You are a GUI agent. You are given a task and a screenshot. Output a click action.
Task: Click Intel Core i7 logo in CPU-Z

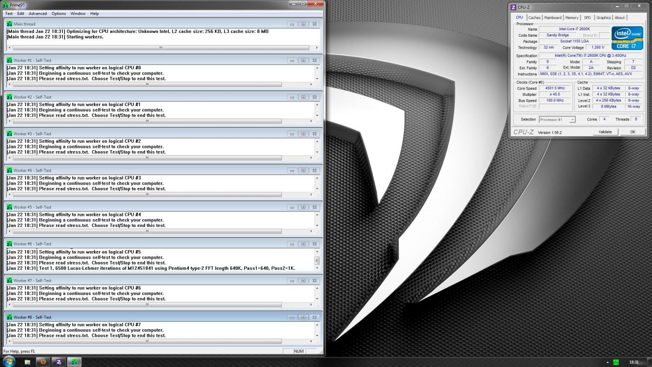pyautogui.click(x=627, y=38)
